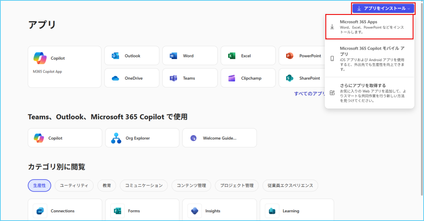
Task: Click phone icon beside Copilot モバイル アプリ
Action: coord(332,59)
